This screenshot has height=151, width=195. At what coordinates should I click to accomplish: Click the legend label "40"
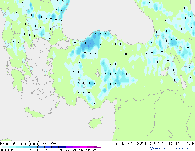tap(81, 150)
